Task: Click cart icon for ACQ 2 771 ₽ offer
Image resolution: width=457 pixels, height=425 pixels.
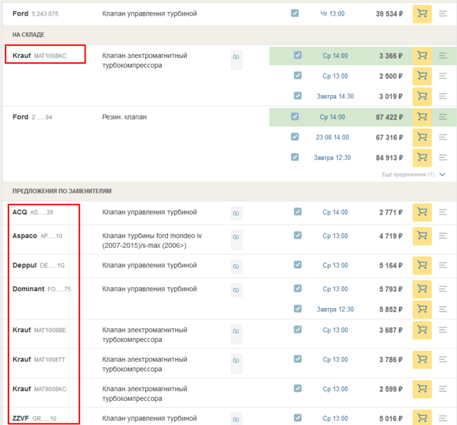Action: pos(422,212)
